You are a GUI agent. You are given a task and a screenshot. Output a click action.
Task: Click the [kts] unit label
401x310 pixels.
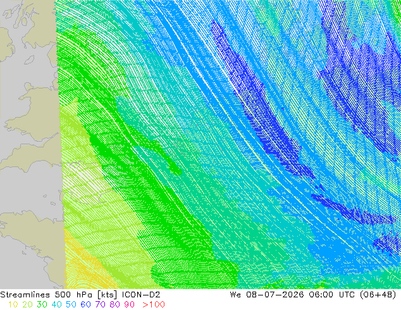coord(107,295)
